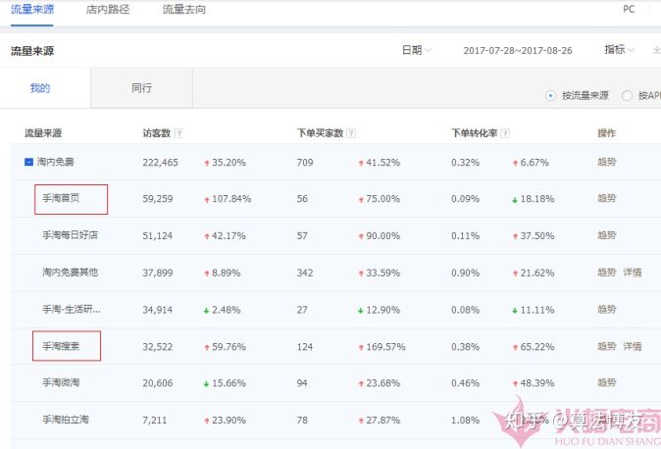Open the 店内路径 tab
The image size is (661, 449).
pyautogui.click(x=108, y=9)
